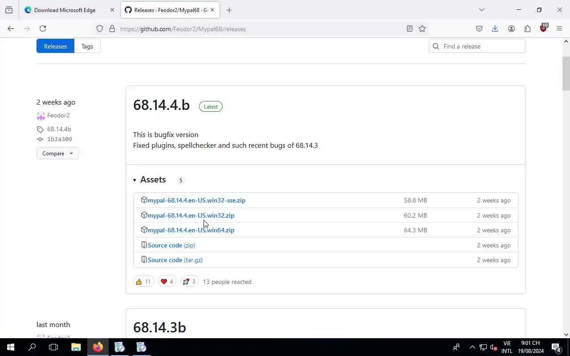This screenshot has height=356, width=570.
Task: Open the notification center icon
Action: [x=556, y=347]
